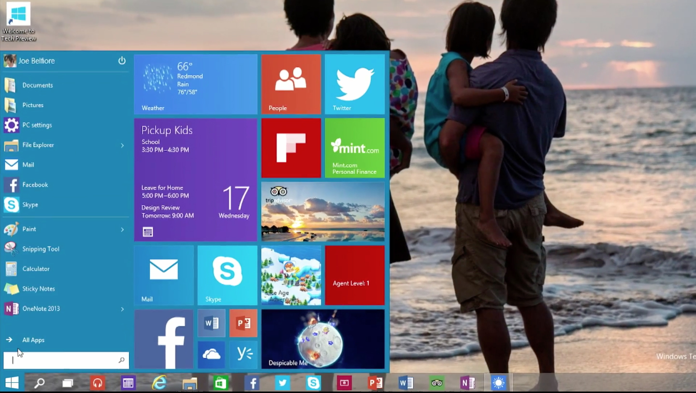
Task: Click Internet Explorer in the taskbar
Action: (159, 383)
